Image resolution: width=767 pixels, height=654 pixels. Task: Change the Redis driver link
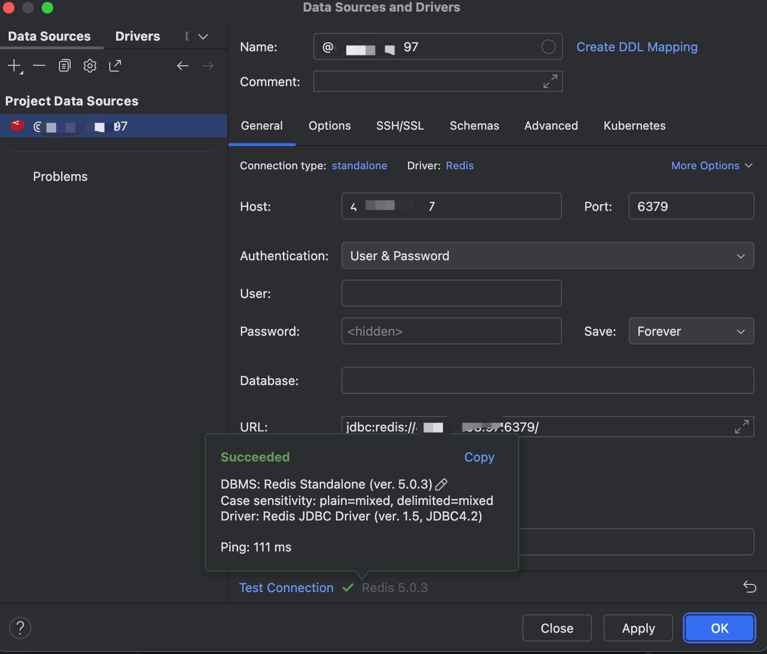(459, 165)
